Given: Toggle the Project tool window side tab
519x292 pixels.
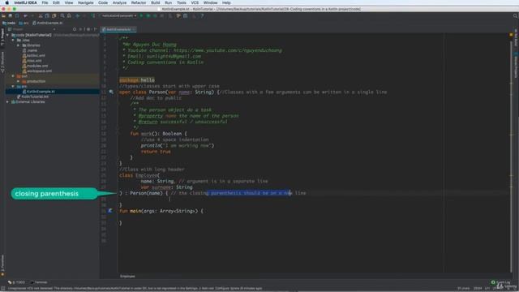Looking at the screenshot, I should [2, 37].
